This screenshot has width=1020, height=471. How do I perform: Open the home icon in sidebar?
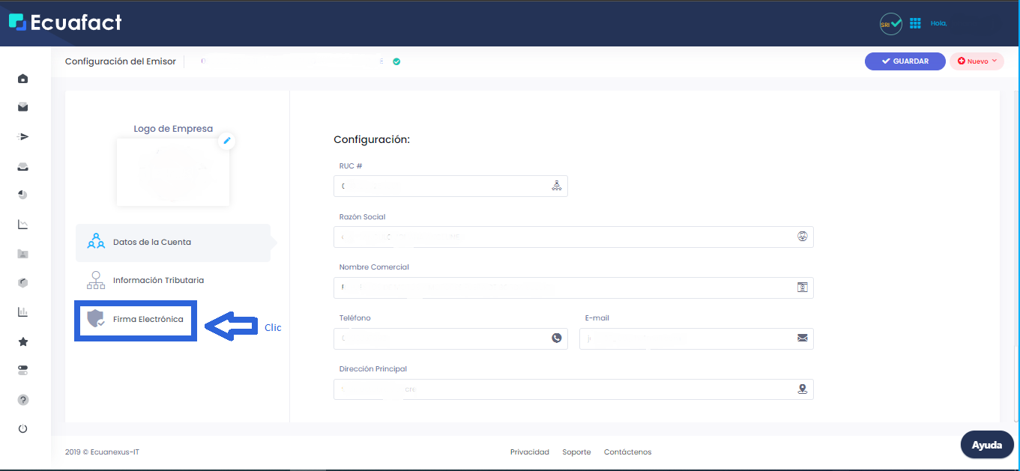23,79
